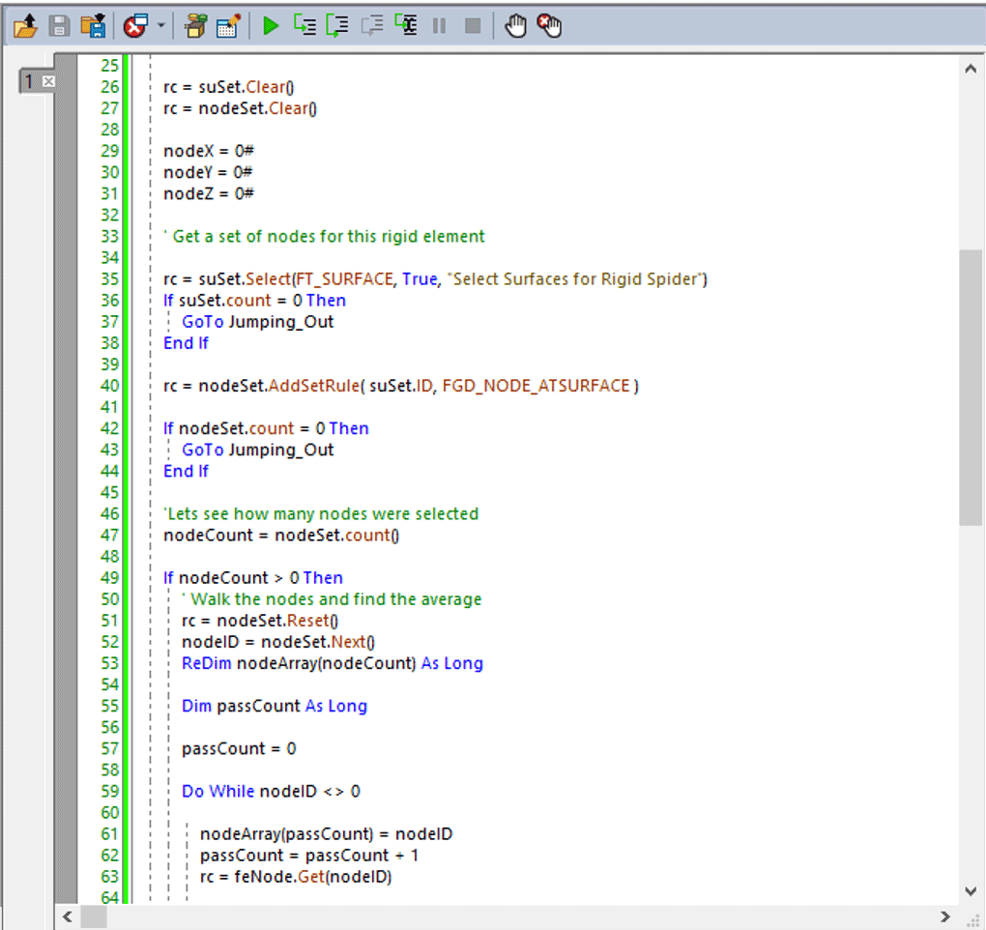Click 'Dim passCount As Long' line
The image size is (986, 930).
275,706
